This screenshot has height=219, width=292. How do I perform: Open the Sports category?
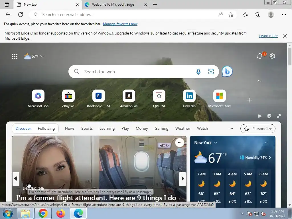87,129
